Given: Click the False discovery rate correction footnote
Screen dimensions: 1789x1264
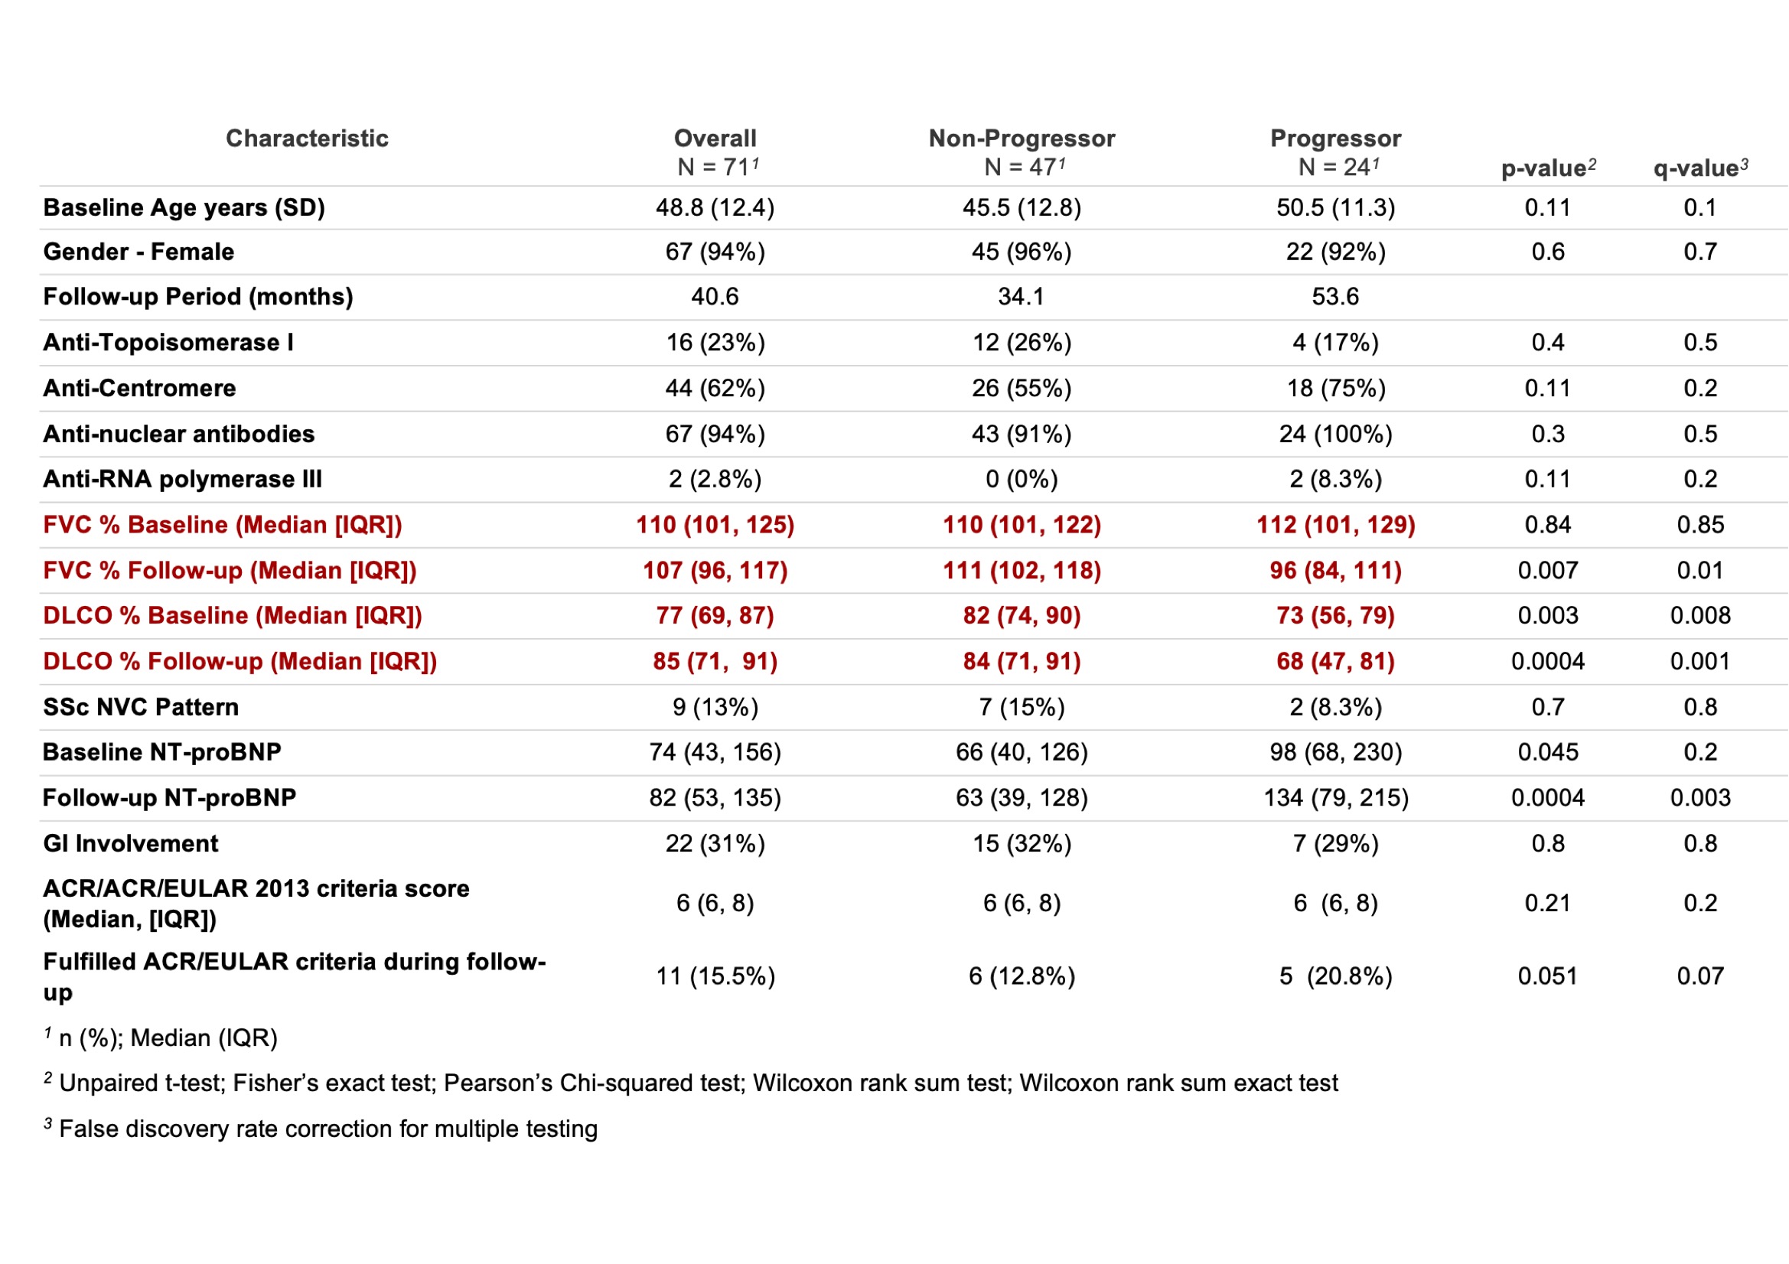Looking at the screenshot, I should [327, 1129].
